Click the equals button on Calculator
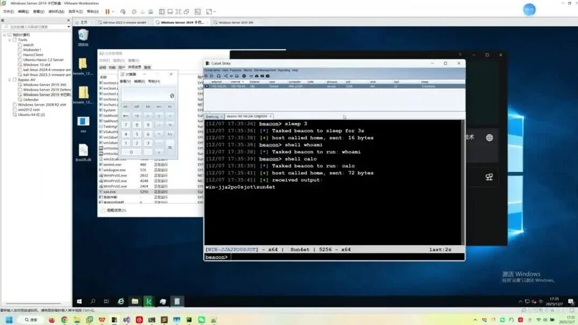 click(x=170, y=147)
